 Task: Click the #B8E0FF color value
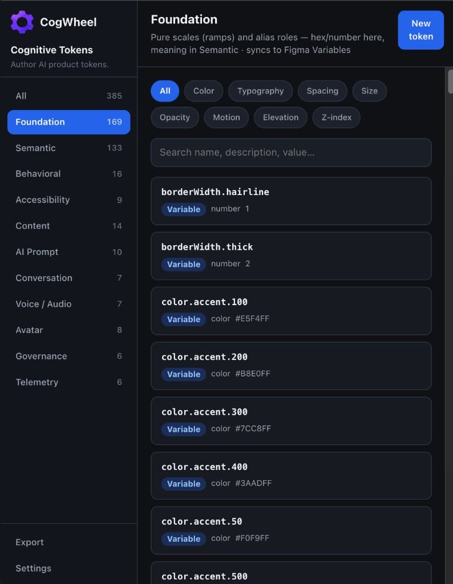(x=253, y=374)
